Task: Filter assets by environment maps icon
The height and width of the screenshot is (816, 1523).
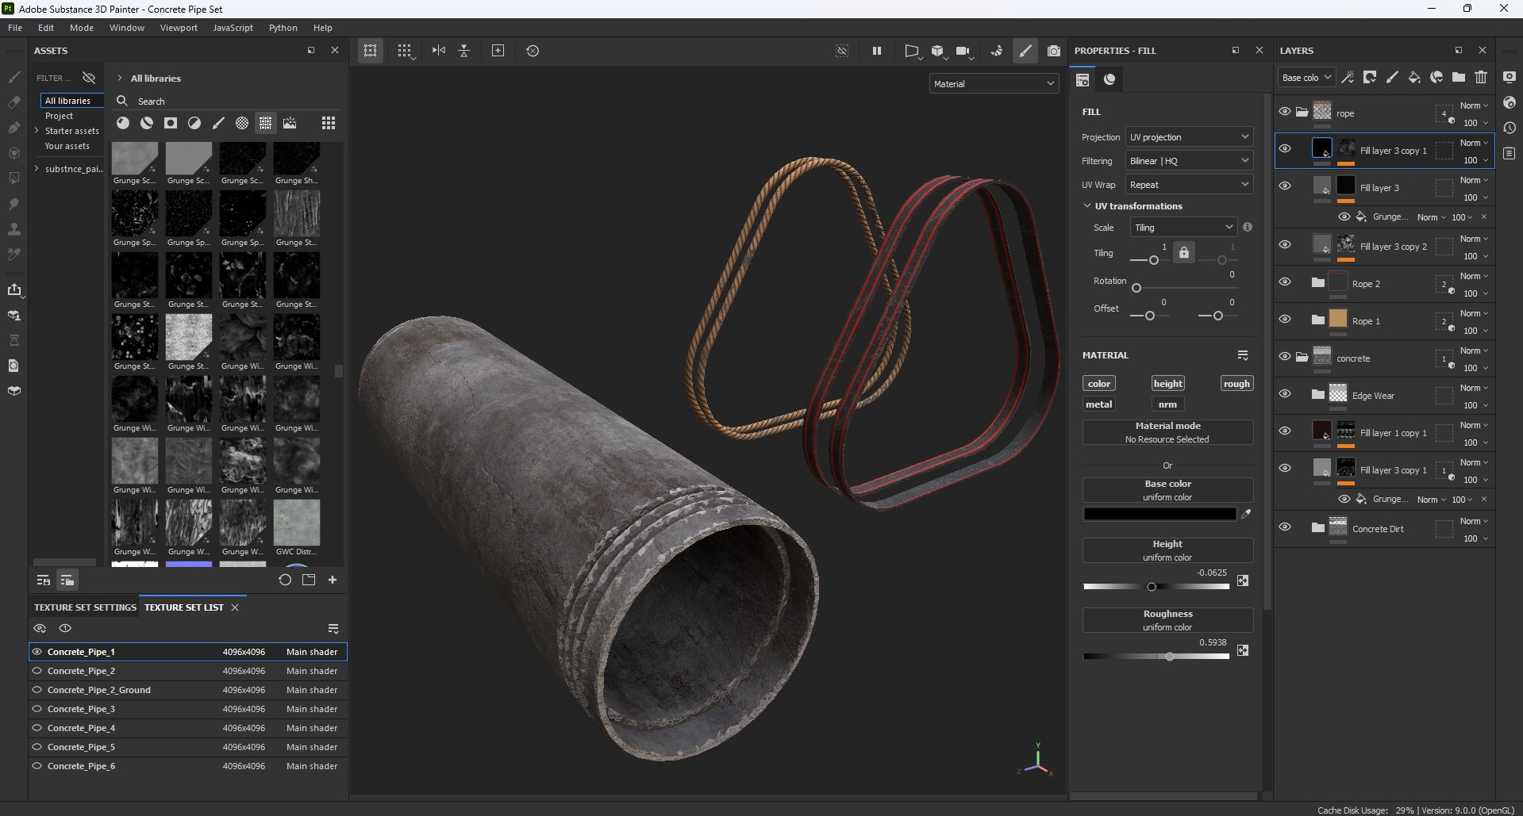Action: [x=290, y=123]
